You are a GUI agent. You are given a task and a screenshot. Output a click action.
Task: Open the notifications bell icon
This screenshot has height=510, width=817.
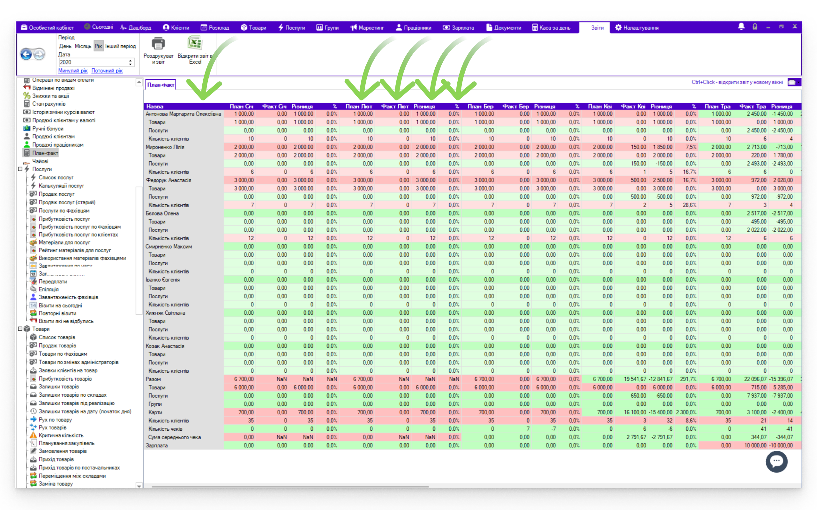(741, 27)
